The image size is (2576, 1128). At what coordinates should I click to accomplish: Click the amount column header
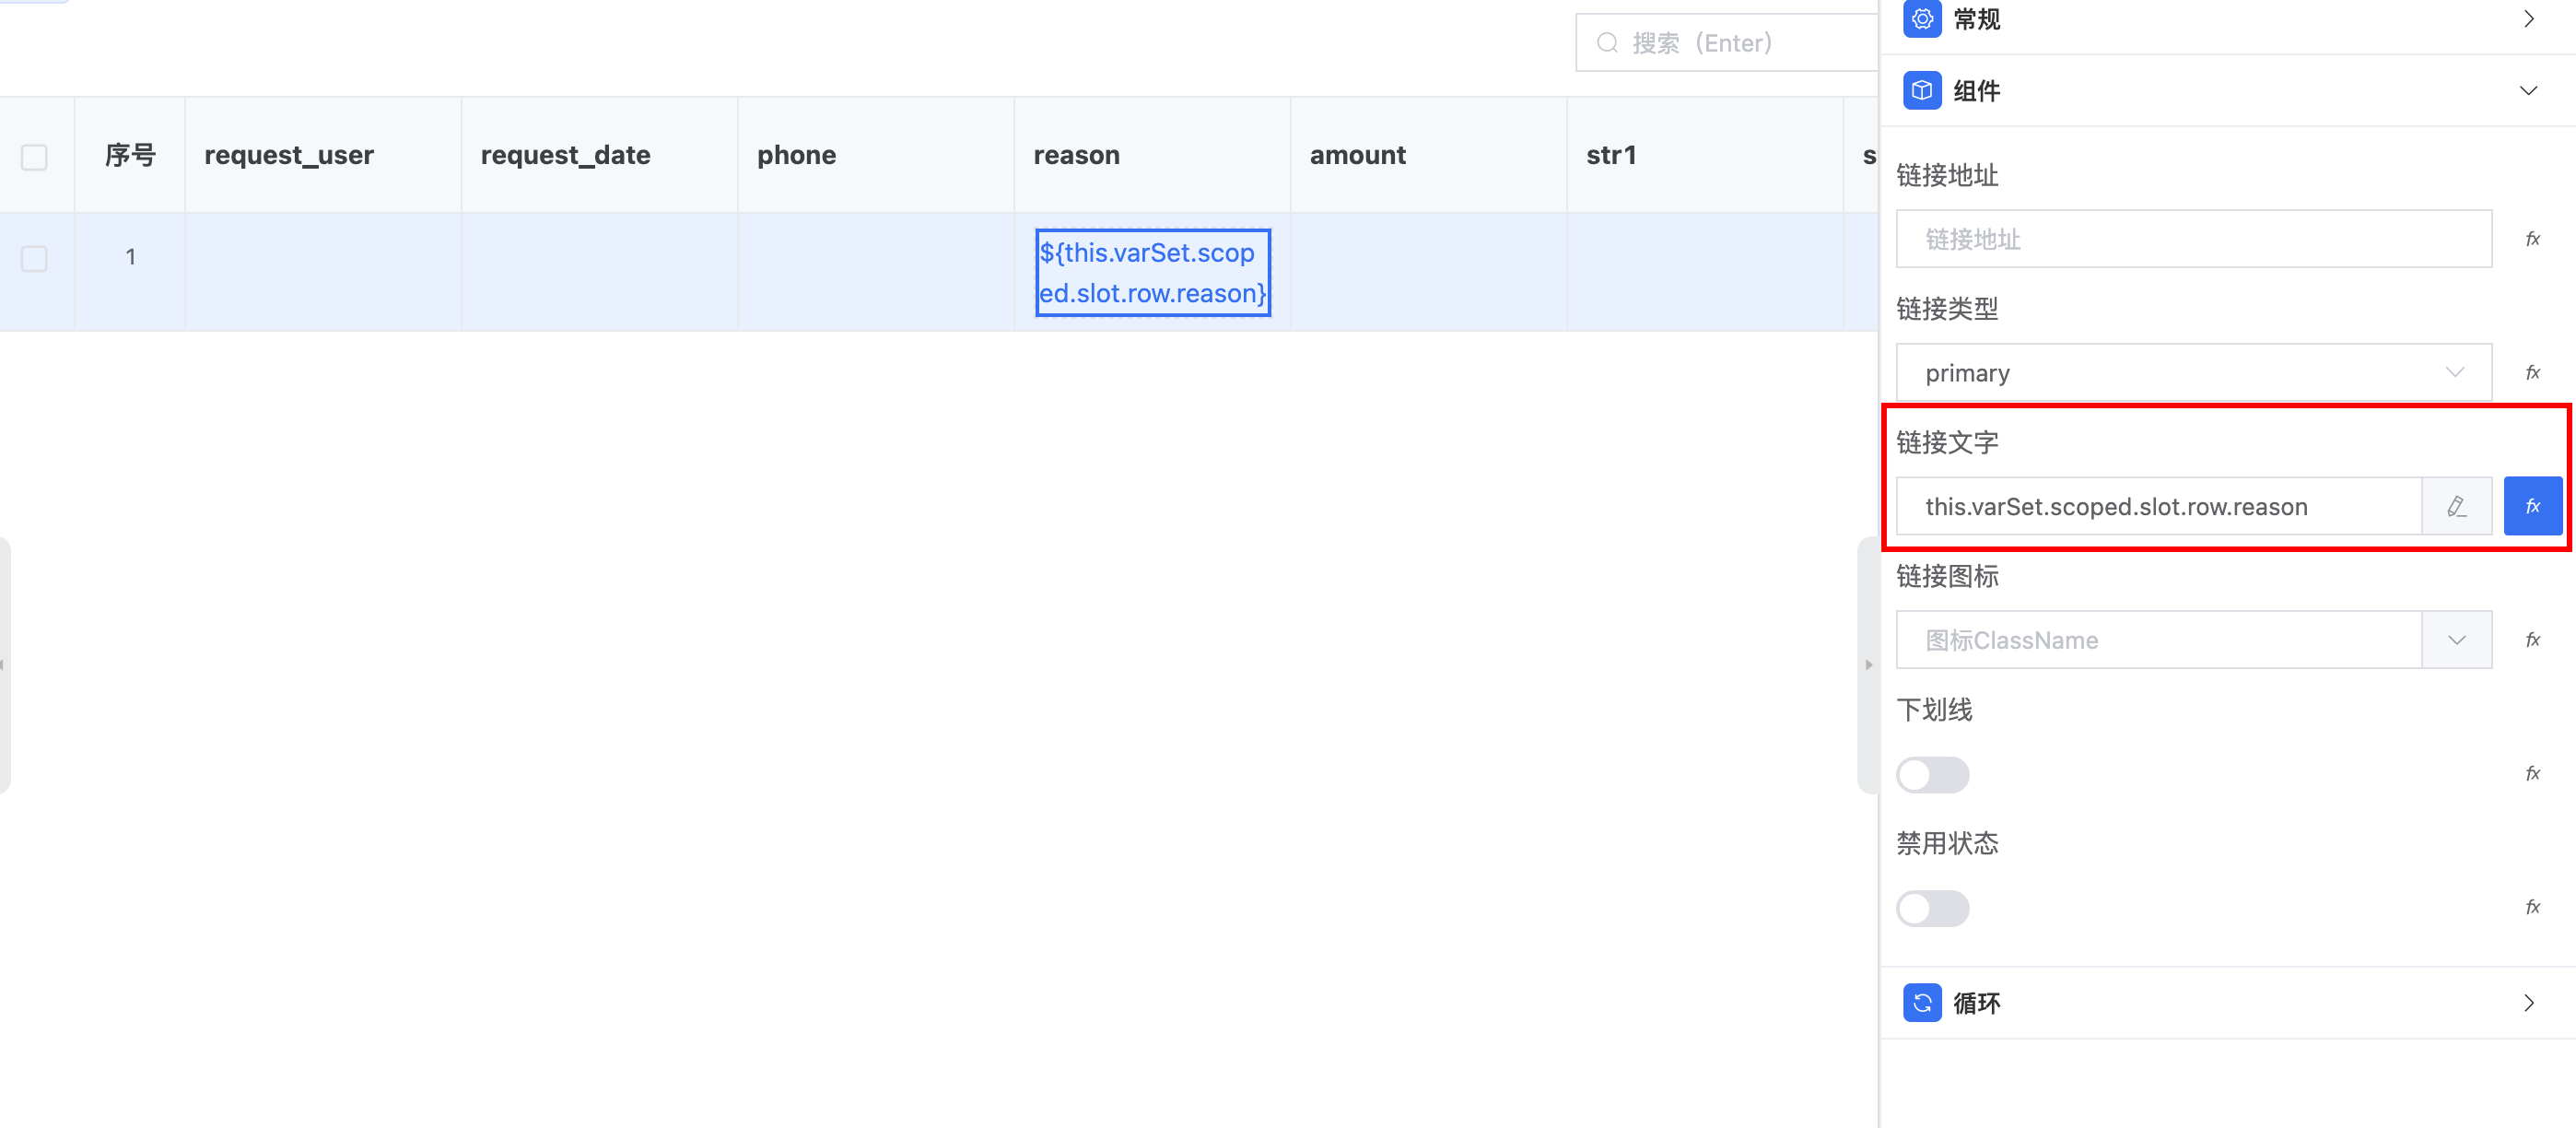click(x=1428, y=155)
